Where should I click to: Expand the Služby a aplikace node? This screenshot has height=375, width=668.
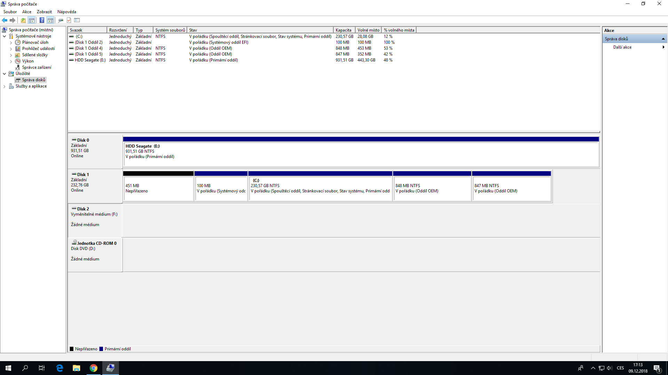(4, 86)
